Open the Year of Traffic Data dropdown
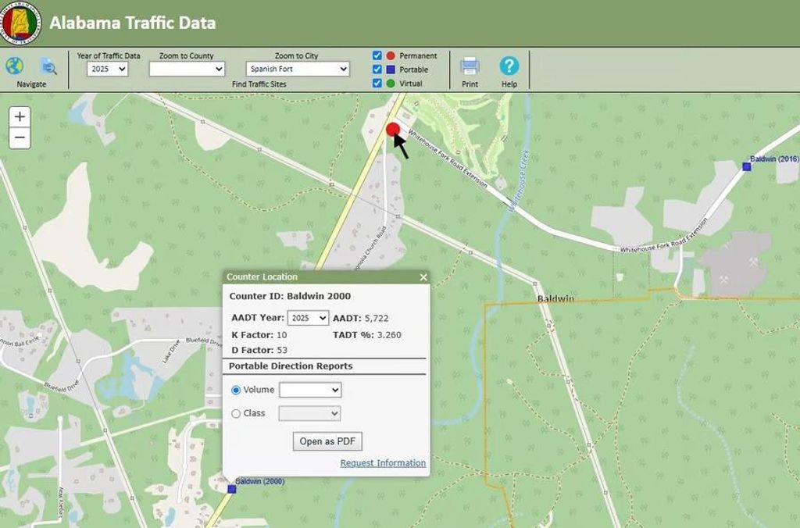Screen dimensions: 800x528 [x=107, y=69]
